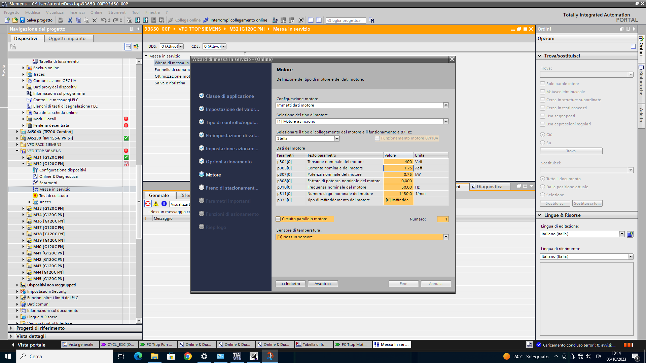The image size is (646, 363).
Task: Click the warning filter triangle icon
Action: tap(156, 204)
